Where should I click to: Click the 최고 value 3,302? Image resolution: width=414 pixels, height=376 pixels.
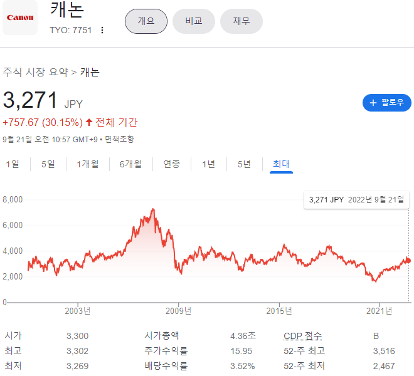[77, 351]
